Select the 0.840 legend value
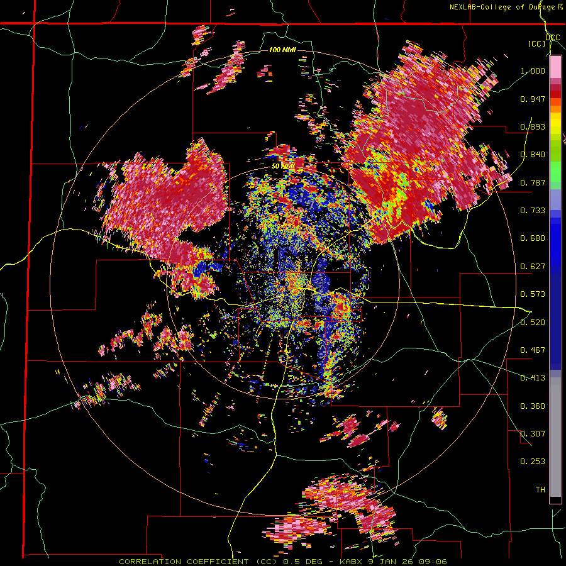 coord(533,155)
